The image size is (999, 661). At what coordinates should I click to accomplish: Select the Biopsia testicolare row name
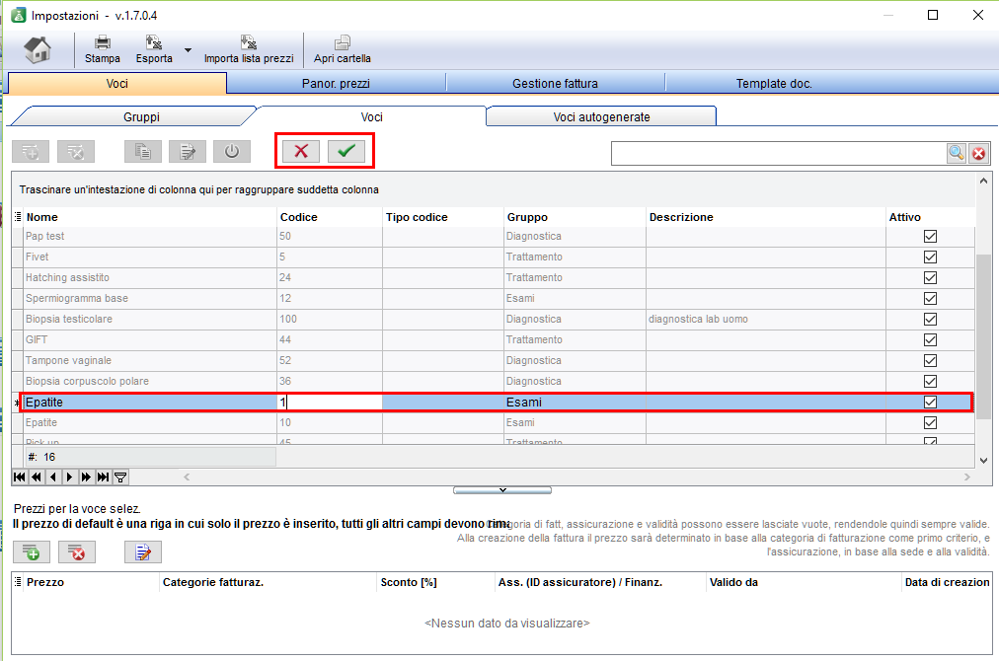click(69, 319)
